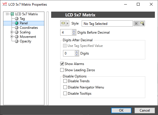The height and width of the screenshot is (115, 158).
Task: Click the Style tag type button icon
Action: [x=63, y=23]
